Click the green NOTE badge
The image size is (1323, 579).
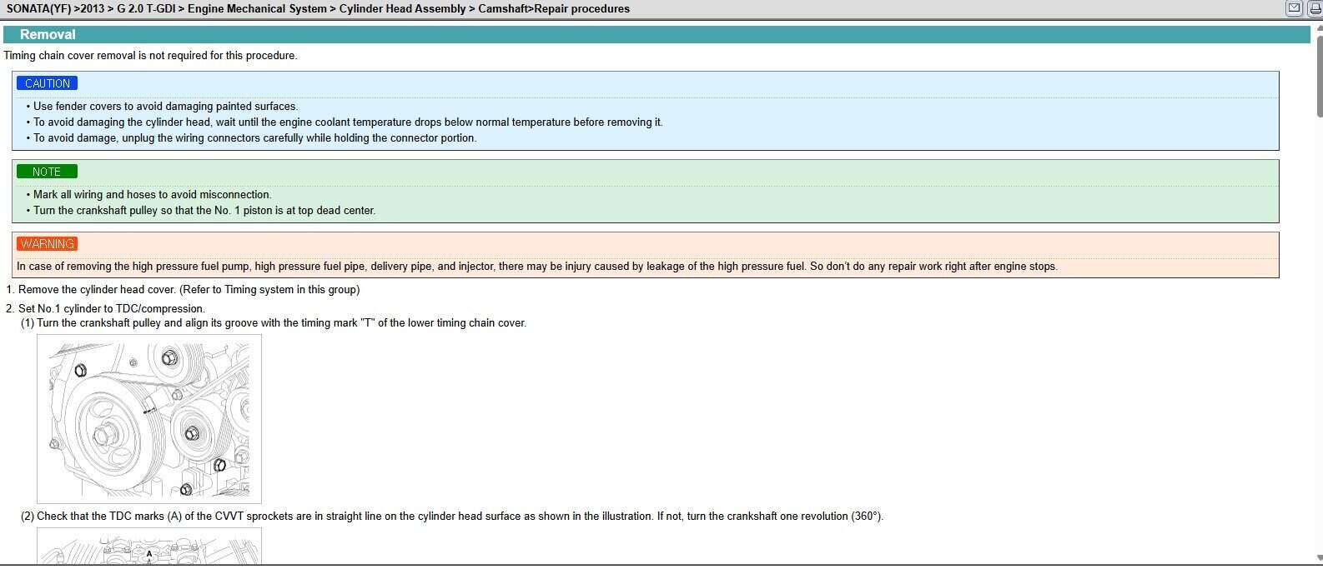pyautogui.click(x=47, y=172)
